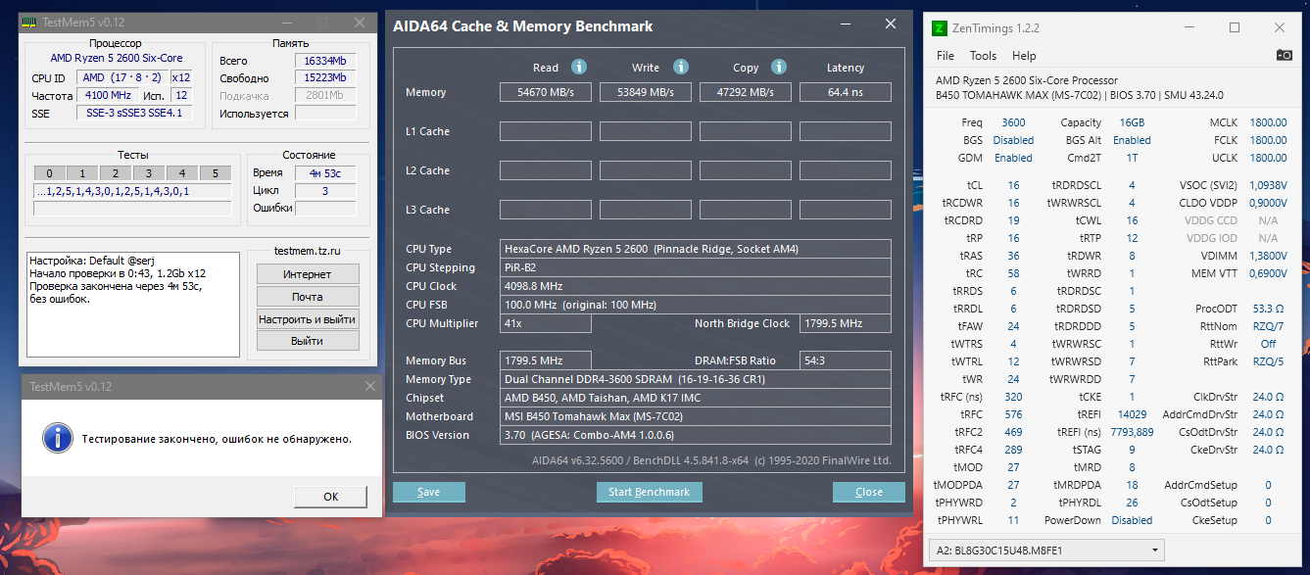Open the Tools menu in ZenTimings
Screen dimensions: 1310x575
coord(983,56)
